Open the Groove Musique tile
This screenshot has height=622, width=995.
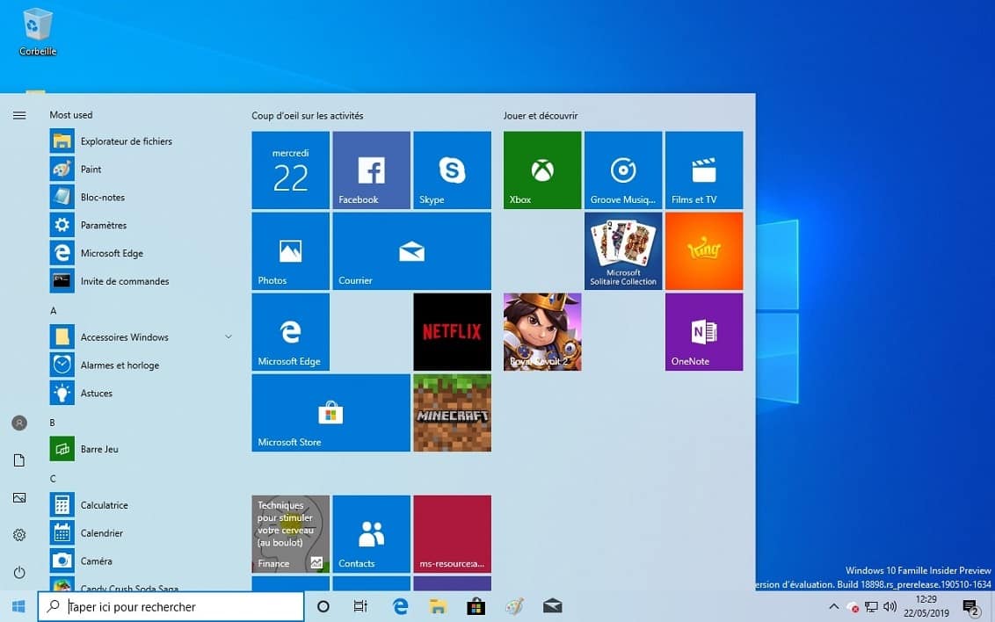623,170
